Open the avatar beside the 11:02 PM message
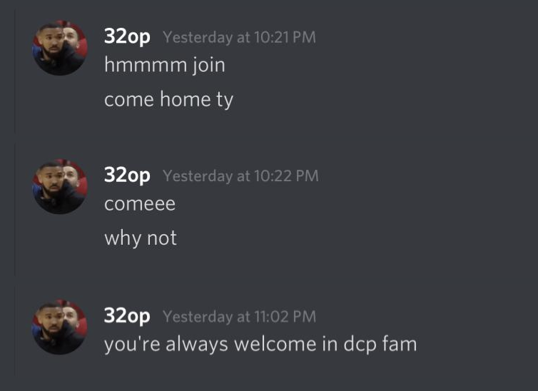The height and width of the screenshot is (391, 538). [60, 327]
